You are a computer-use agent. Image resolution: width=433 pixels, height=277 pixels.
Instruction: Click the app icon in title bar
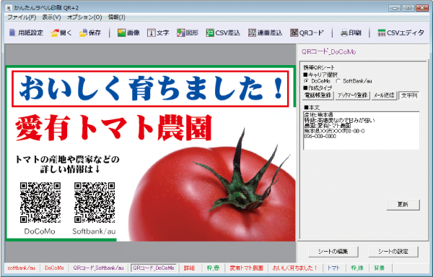pyautogui.click(x=9, y=8)
